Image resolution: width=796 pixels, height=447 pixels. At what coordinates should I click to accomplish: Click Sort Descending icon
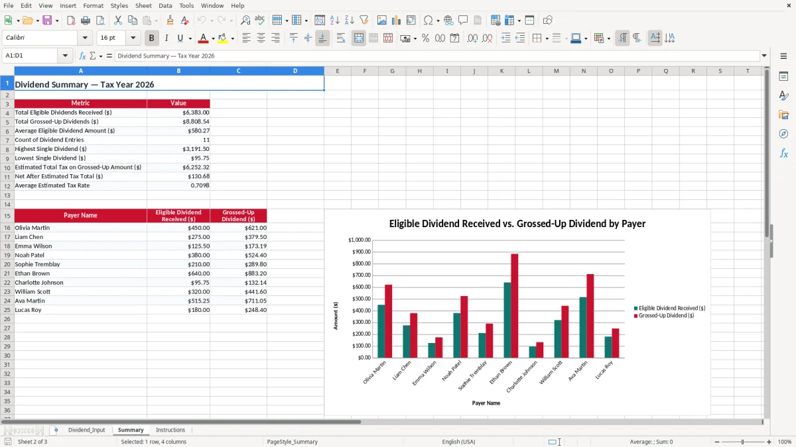coord(349,21)
